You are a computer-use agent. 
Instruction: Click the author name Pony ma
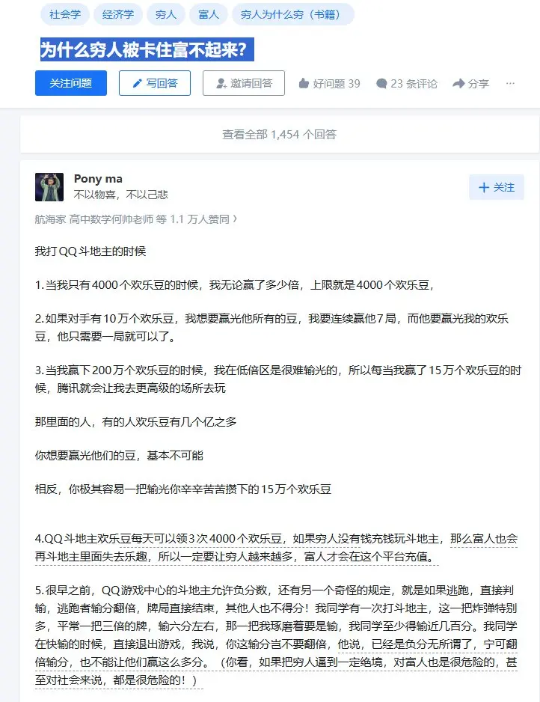click(98, 179)
